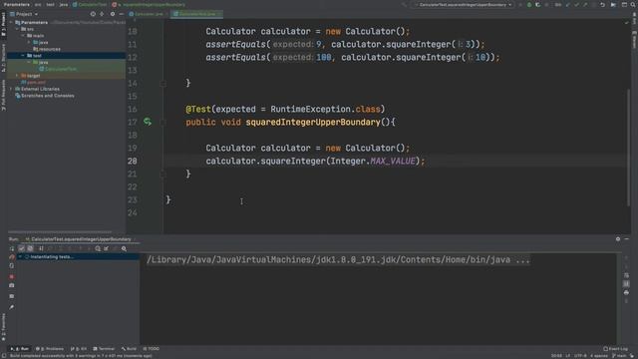Click the sort alphabetically icon in Run toolbar
The width and height of the screenshot is (638, 359).
point(41,248)
